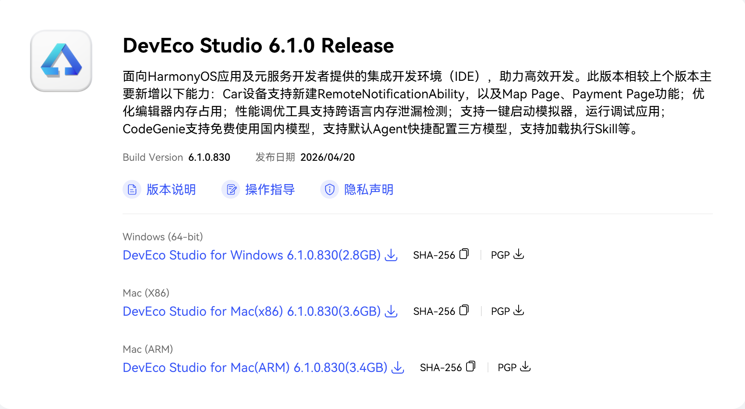Open the 隐私声明 privacy statement link
745x409 pixels.
369,190
